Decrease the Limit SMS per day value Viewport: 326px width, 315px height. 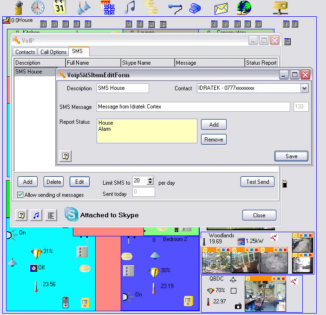150,183
